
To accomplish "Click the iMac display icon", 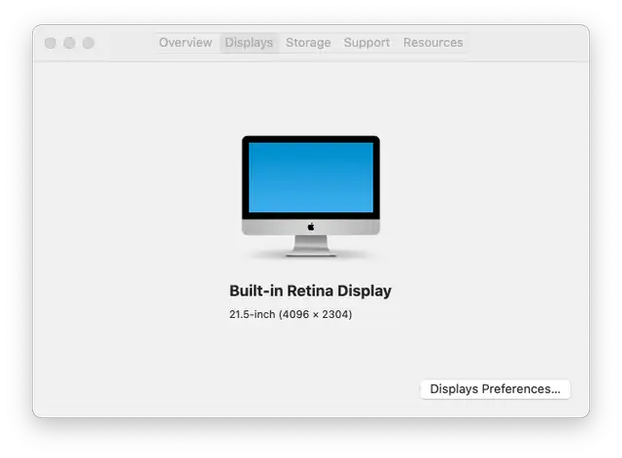I will coord(311,196).
